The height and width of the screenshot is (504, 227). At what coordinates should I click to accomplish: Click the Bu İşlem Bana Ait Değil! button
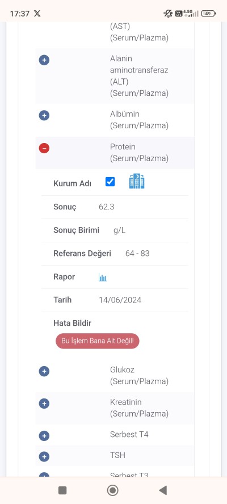click(98, 341)
